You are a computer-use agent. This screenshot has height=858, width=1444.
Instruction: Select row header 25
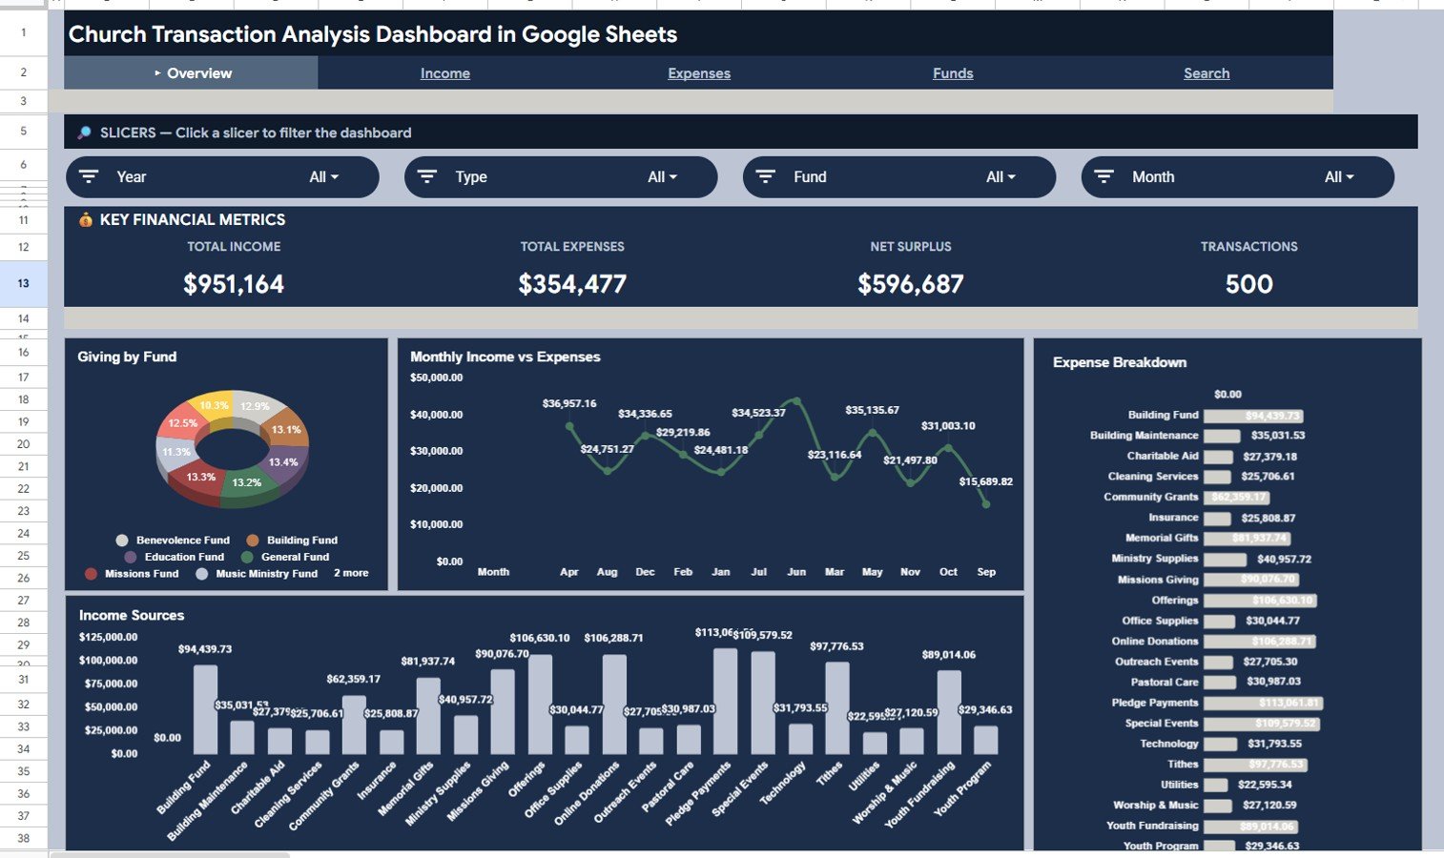tap(23, 556)
